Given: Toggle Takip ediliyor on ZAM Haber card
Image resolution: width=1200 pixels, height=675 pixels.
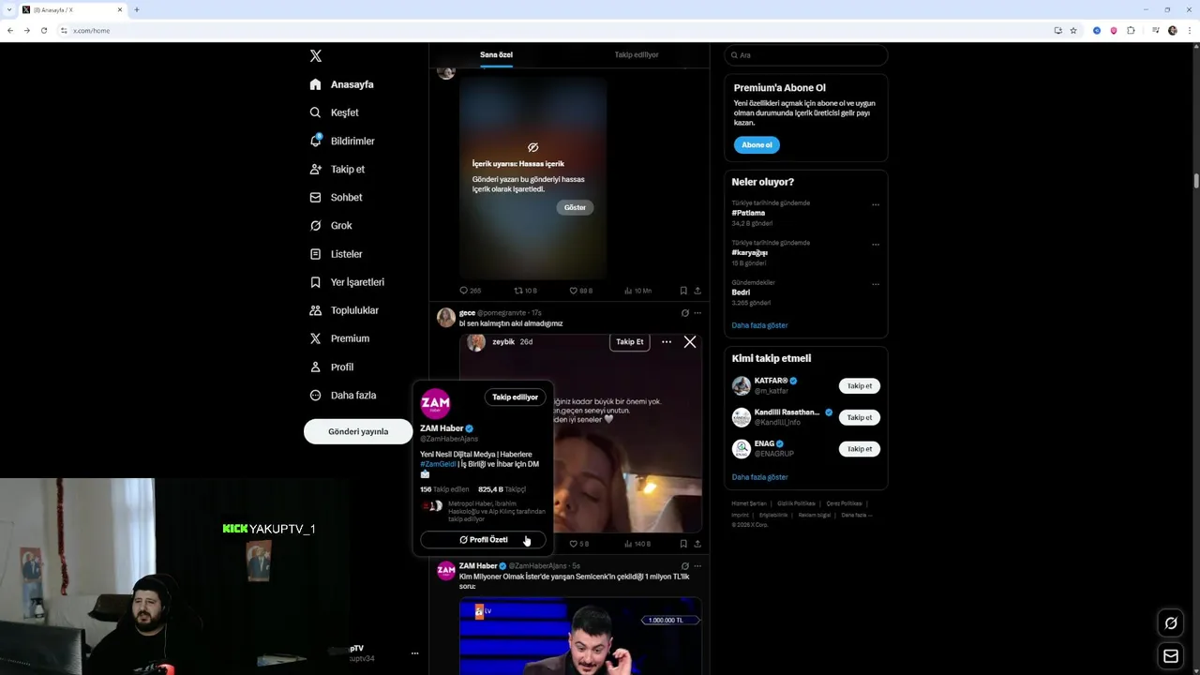Looking at the screenshot, I should click(x=516, y=397).
